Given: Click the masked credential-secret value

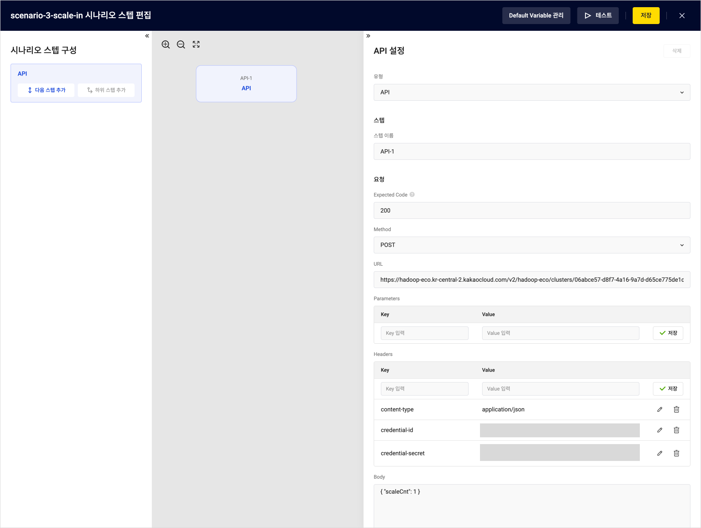Looking at the screenshot, I should [x=560, y=453].
